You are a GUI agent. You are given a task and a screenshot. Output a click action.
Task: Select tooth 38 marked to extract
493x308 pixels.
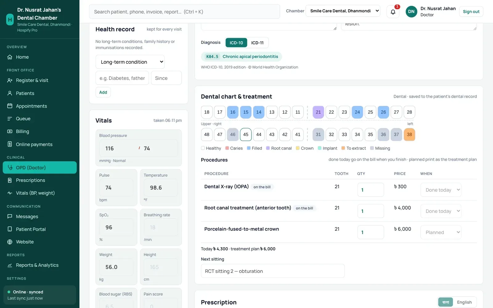point(409,135)
